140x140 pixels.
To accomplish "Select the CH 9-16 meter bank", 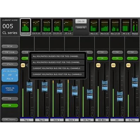I will [x=36, y=27].
